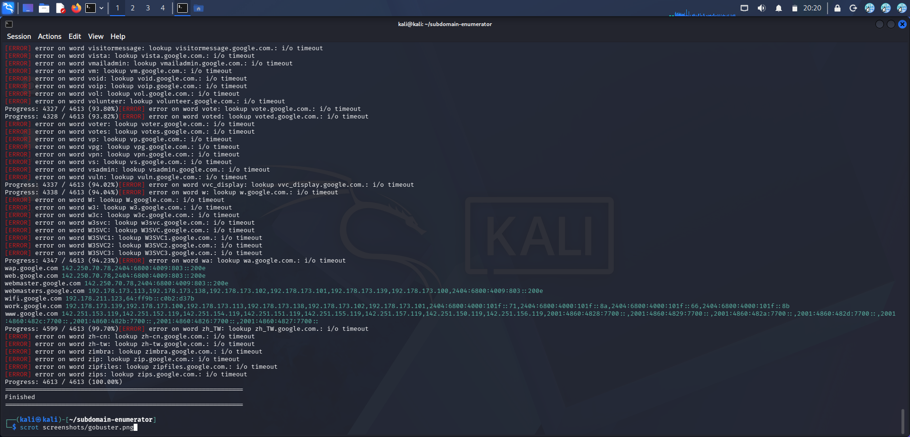Open the Help menu
The height and width of the screenshot is (437, 910).
coord(118,36)
